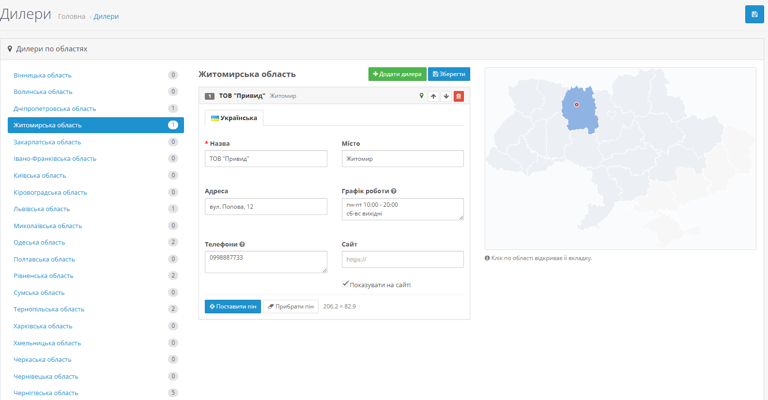Click pin coordinates text 206.2 × 82.9
This screenshot has width=768, height=400.
[x=339, y=307]
